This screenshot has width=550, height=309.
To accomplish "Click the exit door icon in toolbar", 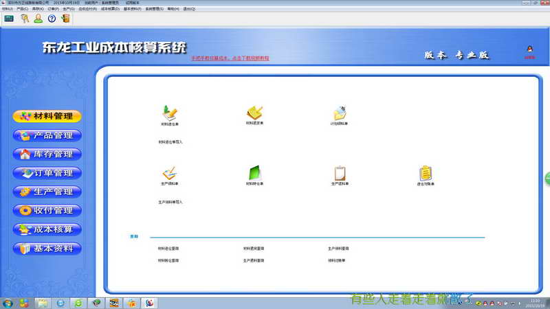I will (x=65, y=19).
